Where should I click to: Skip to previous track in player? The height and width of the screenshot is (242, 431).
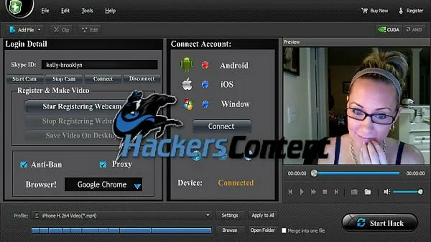[x=290, y=192]
